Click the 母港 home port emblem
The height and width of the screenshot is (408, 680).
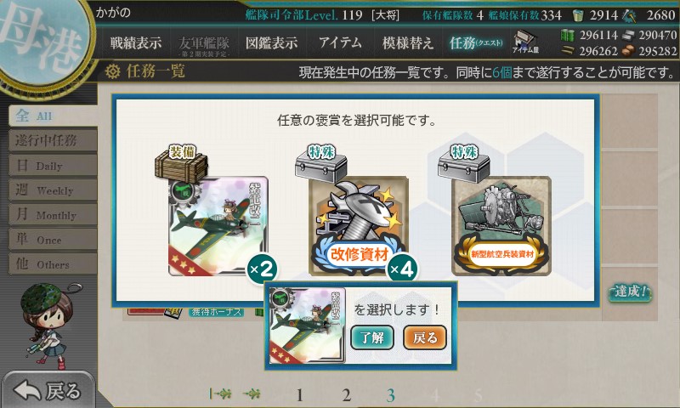pyautogui.click(x=42, y=41)
